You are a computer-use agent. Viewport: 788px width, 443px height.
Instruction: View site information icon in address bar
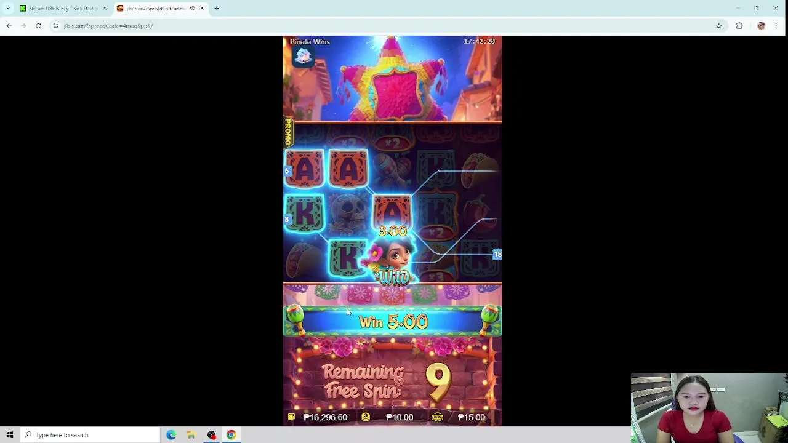tap(55, 26)
